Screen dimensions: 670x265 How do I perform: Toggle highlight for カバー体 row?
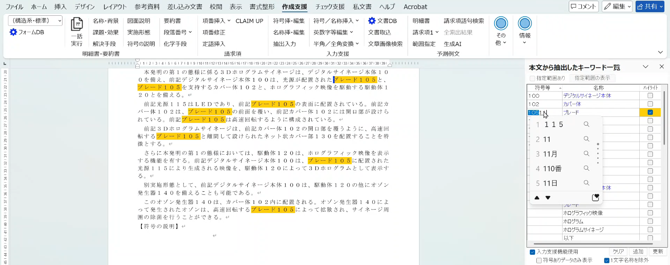point(650,104)
